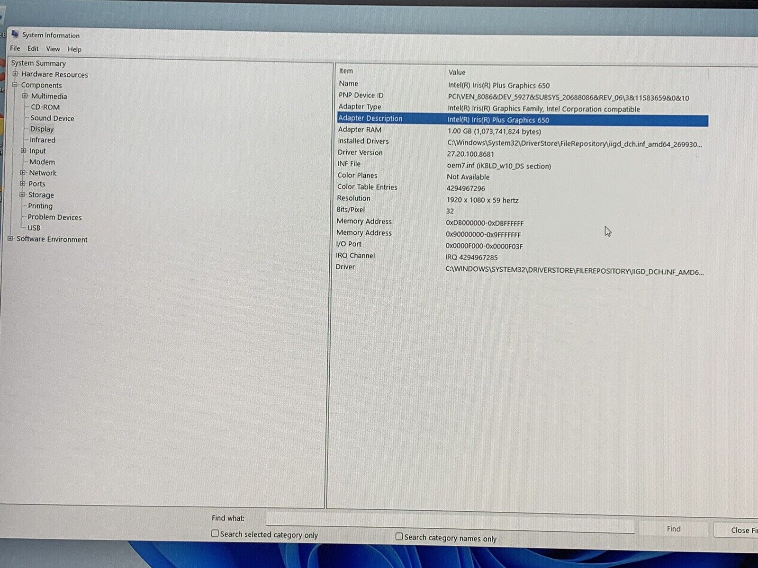Select the Bits/Pixel row
The height and width of the screenshot is (568, 758).
point(522,210)
